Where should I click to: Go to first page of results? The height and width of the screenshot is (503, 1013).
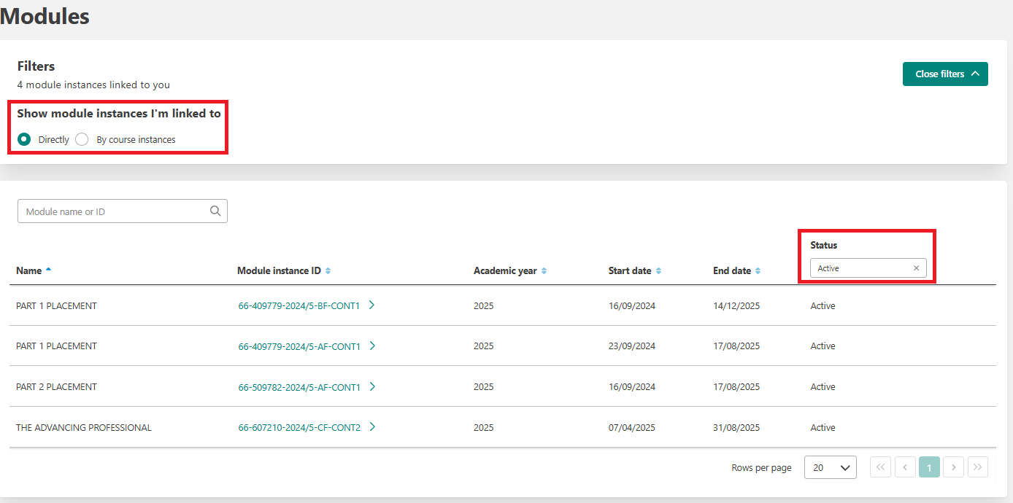click(x=880, y=467)
